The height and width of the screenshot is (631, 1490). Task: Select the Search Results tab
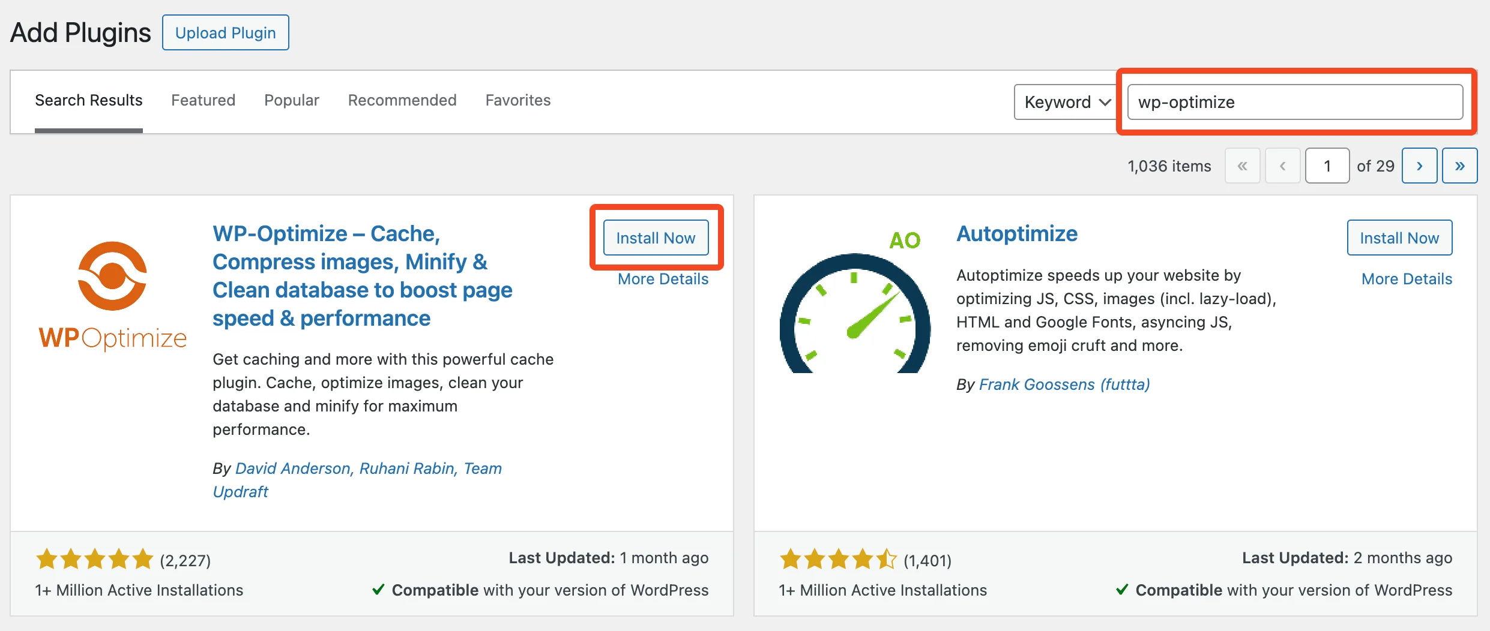(x=89, y=100)
